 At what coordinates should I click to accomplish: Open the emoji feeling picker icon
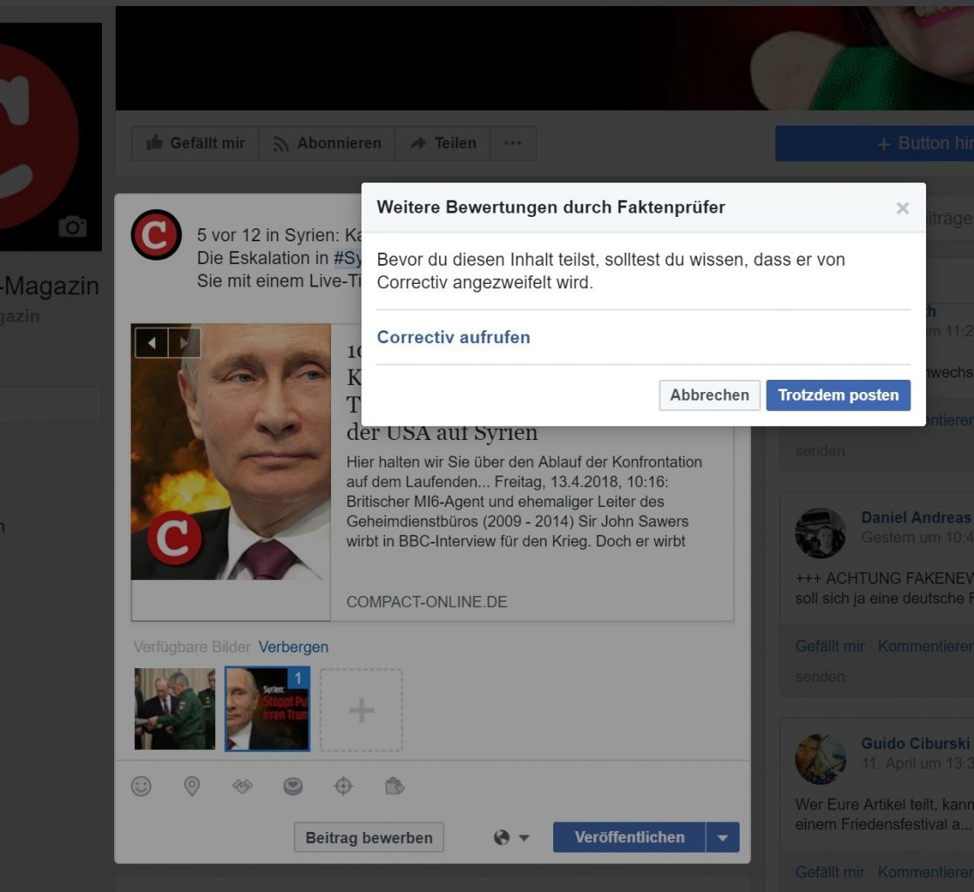coord(141,787)
